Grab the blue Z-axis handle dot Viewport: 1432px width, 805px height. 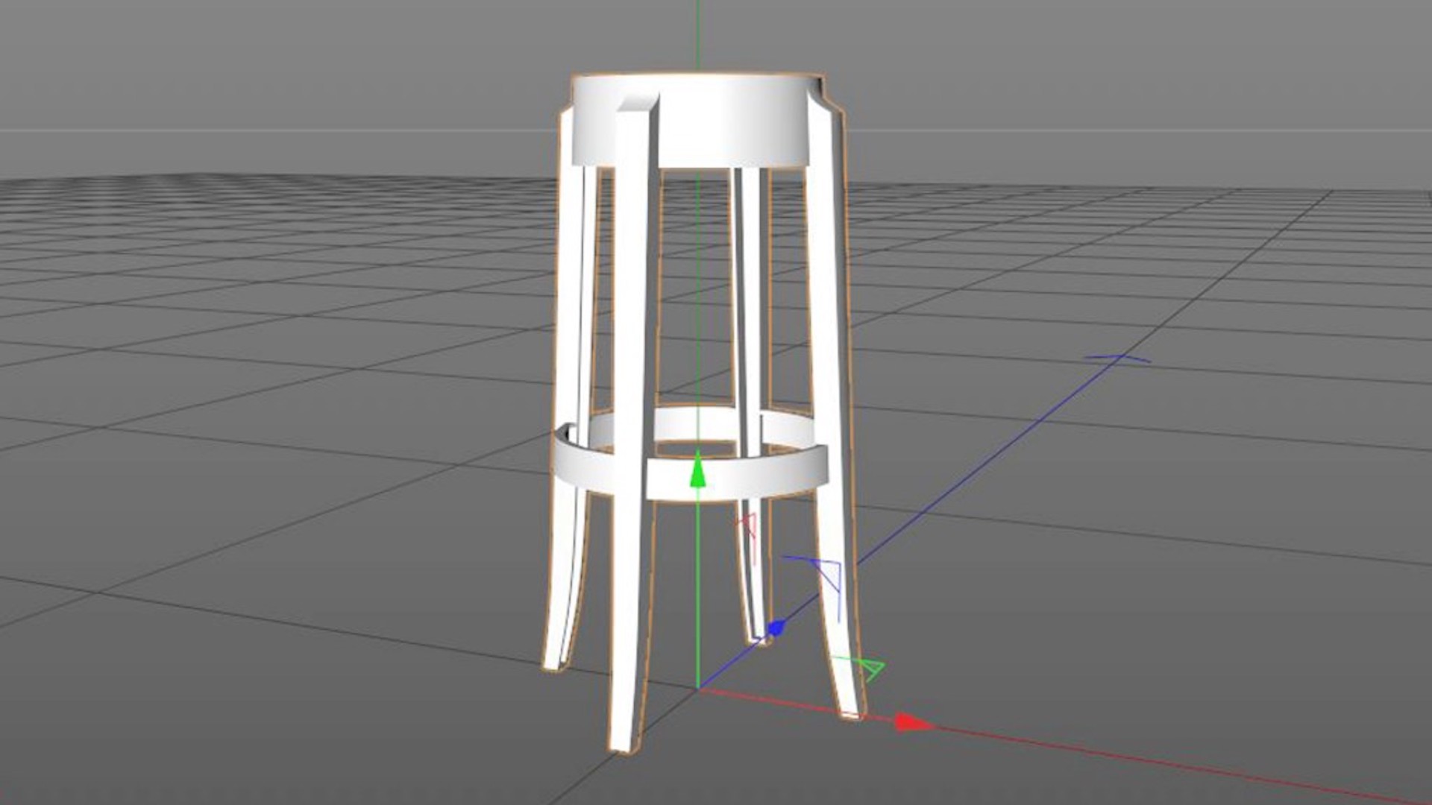coord(776,628)
